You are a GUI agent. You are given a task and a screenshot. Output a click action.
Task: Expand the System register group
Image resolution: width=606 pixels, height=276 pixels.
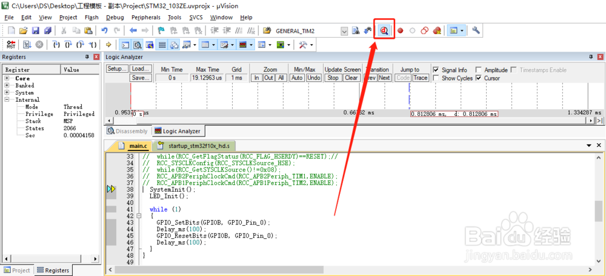point(7,93)
